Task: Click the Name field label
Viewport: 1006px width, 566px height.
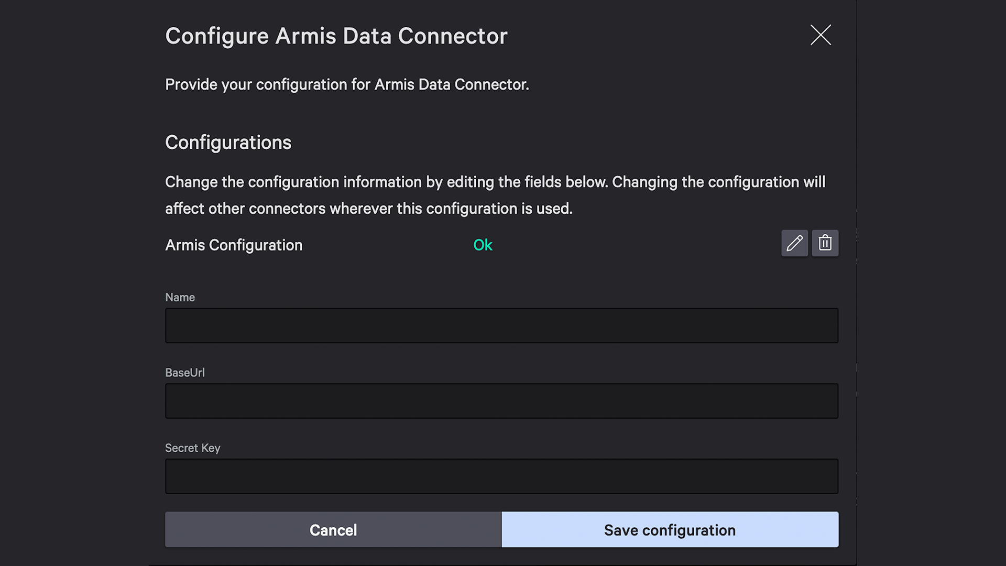Action: (x=180, y=297)
